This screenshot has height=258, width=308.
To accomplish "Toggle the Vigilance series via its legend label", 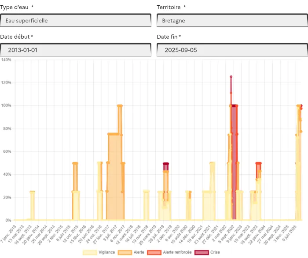I will coord(106,252).
